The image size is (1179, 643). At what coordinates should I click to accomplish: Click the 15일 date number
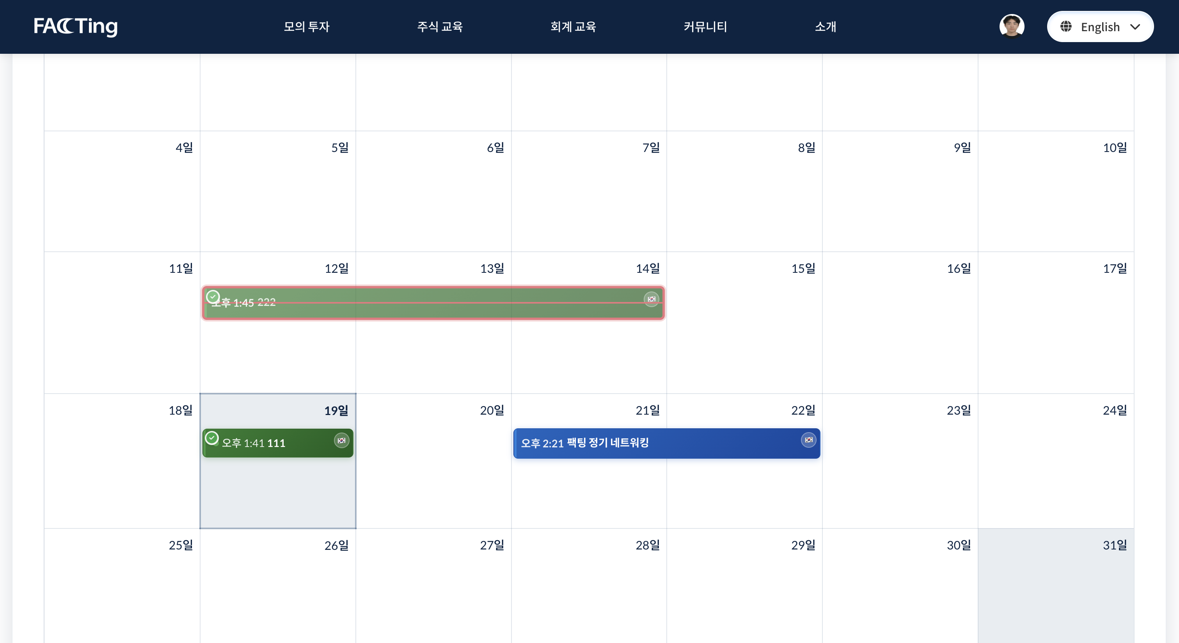pos(803,269)
